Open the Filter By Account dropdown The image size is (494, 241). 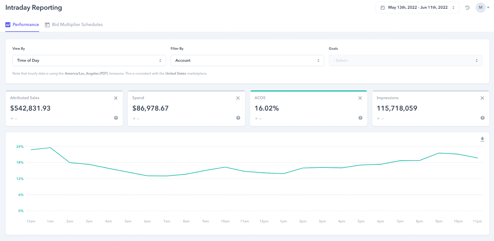247,61
